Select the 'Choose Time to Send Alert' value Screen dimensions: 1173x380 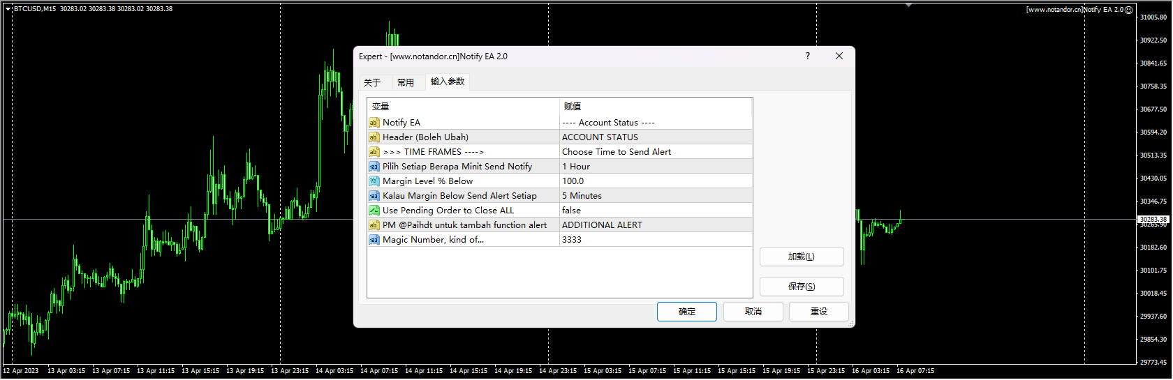[x=656, y=152]
